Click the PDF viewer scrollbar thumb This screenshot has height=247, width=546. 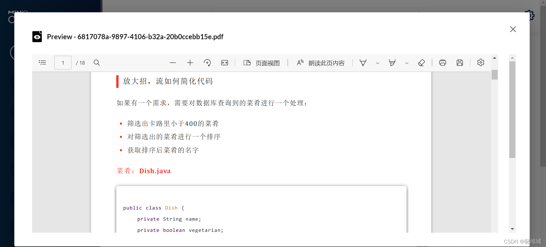[x=494, y=75]
